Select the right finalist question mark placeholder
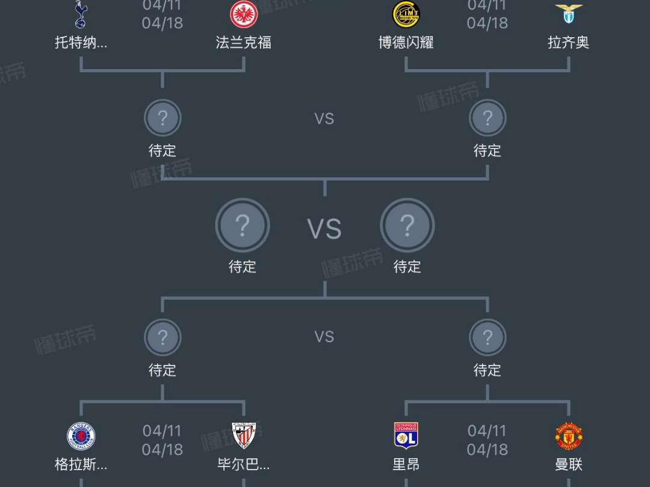The height and width of the screenshot is (487, 650). click(407, 226)
